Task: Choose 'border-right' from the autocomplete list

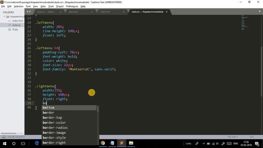Action: point(69,143)
